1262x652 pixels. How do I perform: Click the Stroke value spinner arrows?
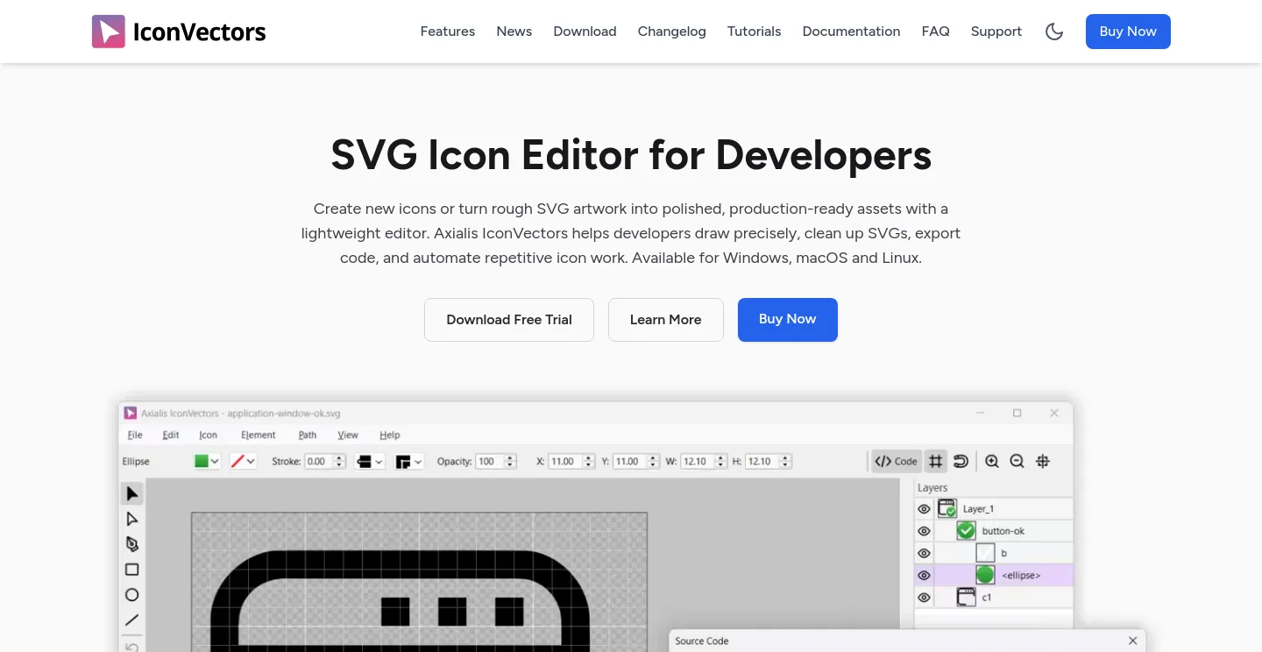tap(340, 461)
